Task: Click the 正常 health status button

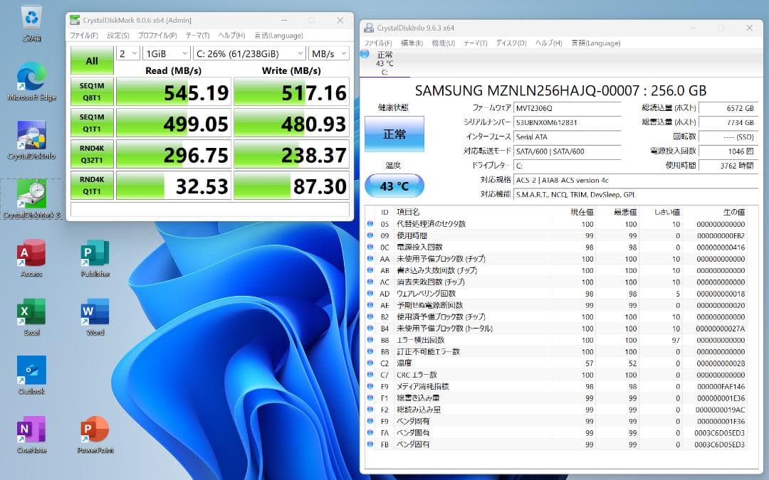Action: point(394,134)
